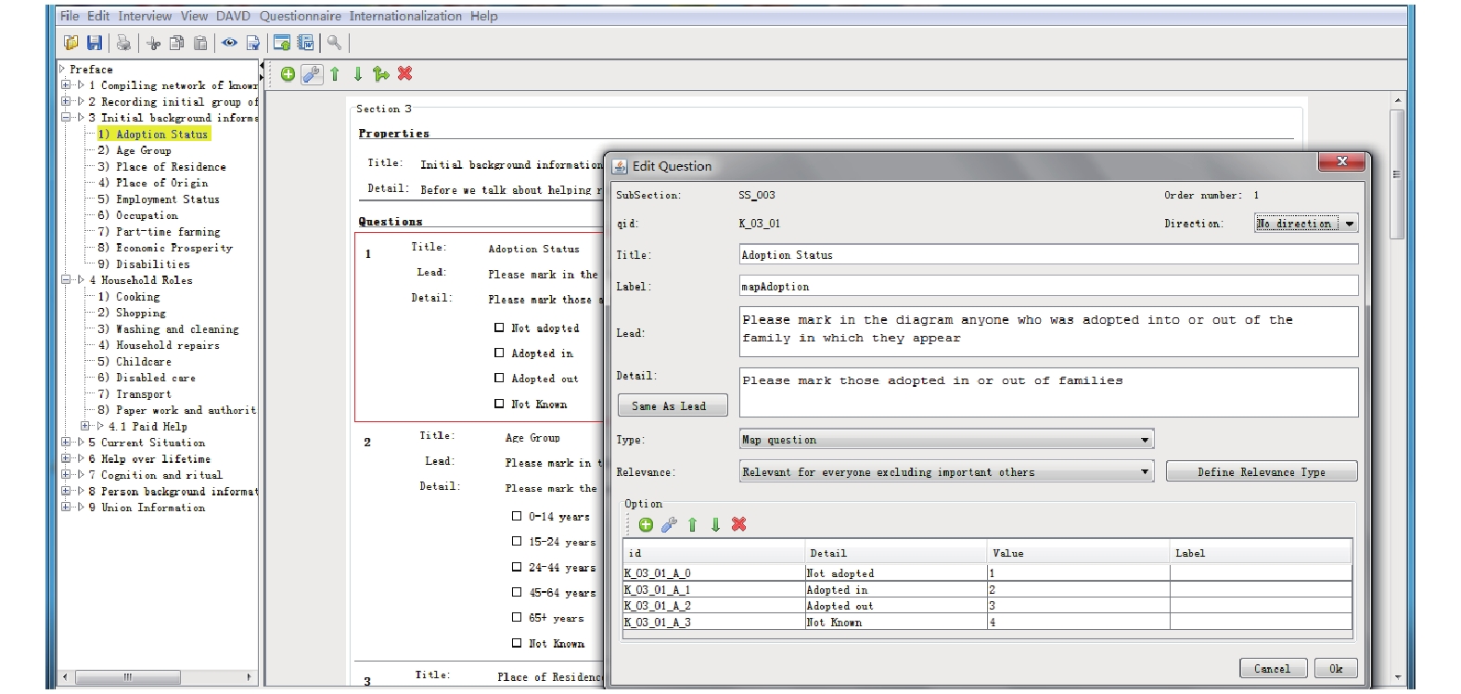The height and width of the screenshot is (694, 1461).
Task: Click the Detail text area in the dialog
Action: 1048,392
